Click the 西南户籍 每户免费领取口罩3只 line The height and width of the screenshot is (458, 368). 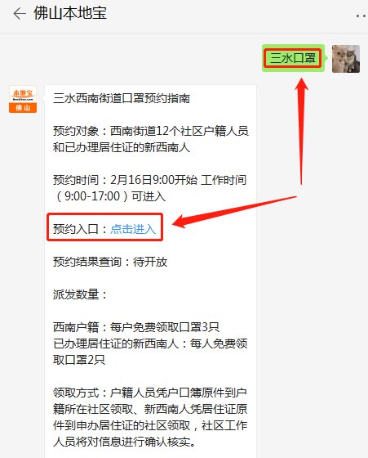point(136,327)
